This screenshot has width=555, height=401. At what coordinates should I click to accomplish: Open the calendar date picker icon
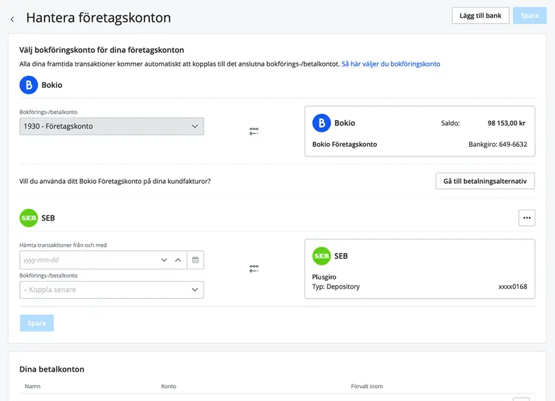pos(195,260)
